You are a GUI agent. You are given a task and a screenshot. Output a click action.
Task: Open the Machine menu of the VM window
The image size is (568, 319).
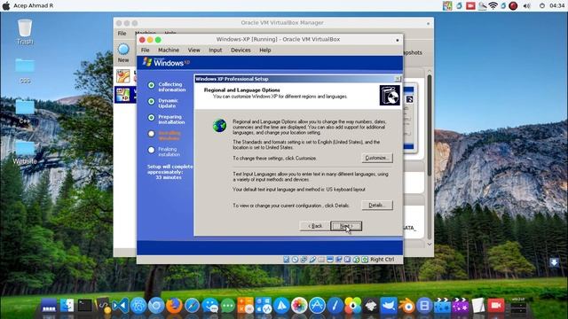tap(169, 50)
